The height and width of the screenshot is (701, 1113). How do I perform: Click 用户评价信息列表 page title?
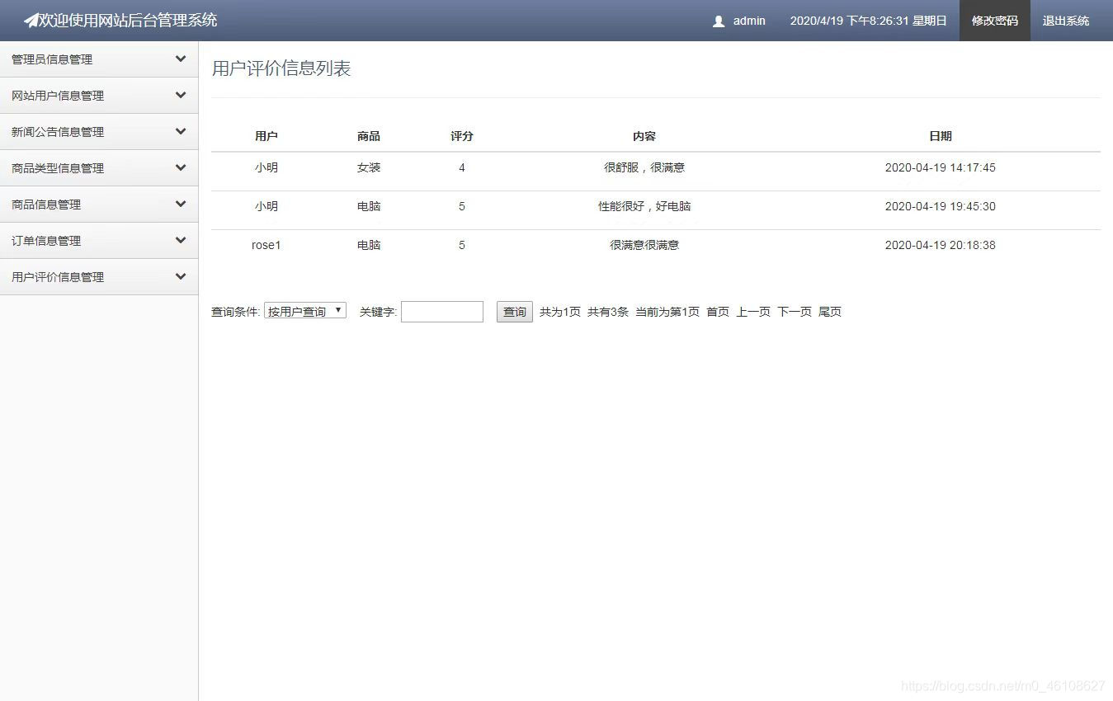pyautogui.click(x=281, y=68)
